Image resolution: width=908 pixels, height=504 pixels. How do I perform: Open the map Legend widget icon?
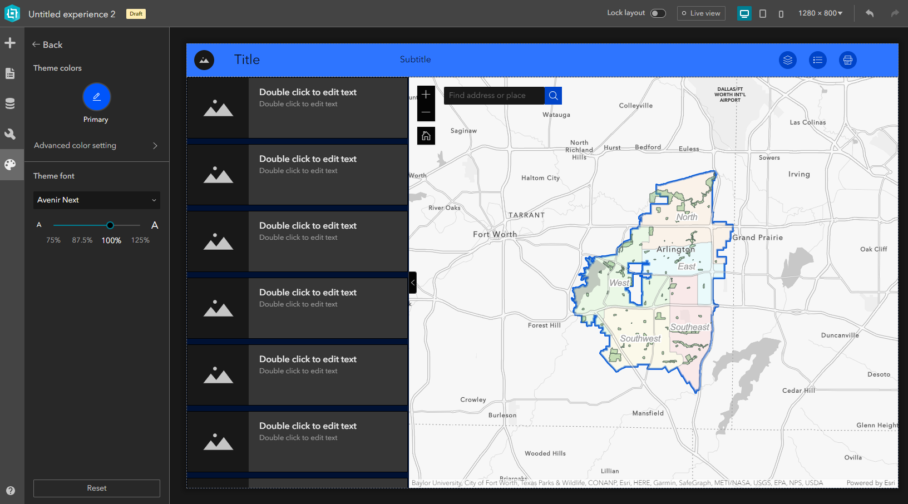coord(817,60)
